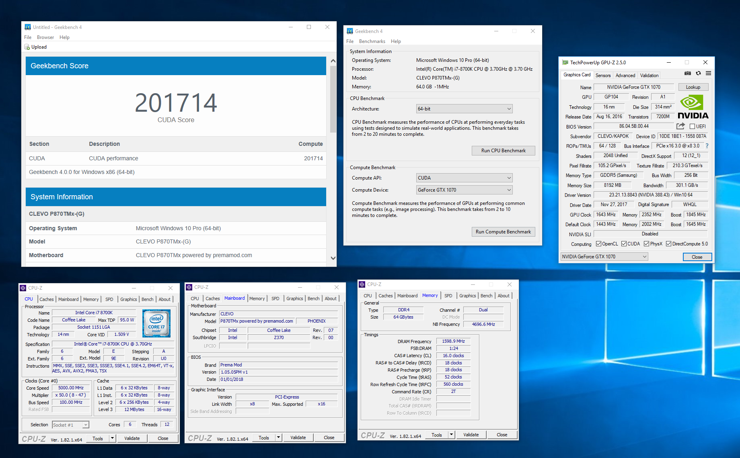Click the Geekbench results vertical scrollbar thumb
Viewport: 740px width, 458px height.
(x=333, y=99)
